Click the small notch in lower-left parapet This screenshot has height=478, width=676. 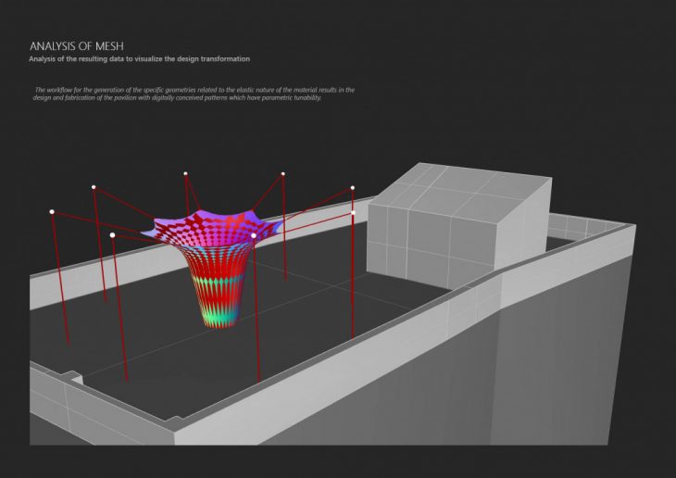[x=74, y=378]
